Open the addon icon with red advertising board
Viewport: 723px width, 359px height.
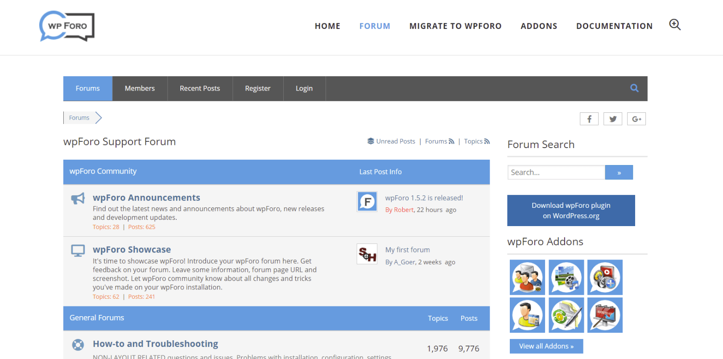coord(605,315)
